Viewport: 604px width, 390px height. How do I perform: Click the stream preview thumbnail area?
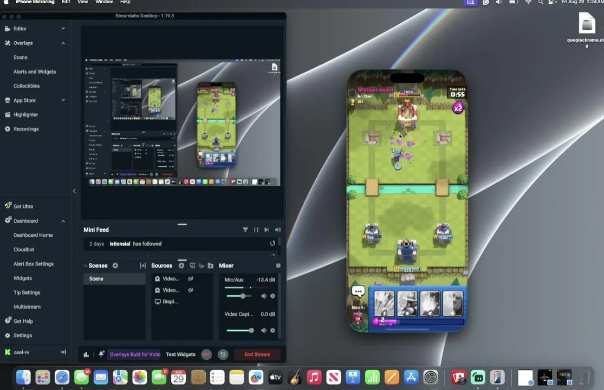(182, 122)
